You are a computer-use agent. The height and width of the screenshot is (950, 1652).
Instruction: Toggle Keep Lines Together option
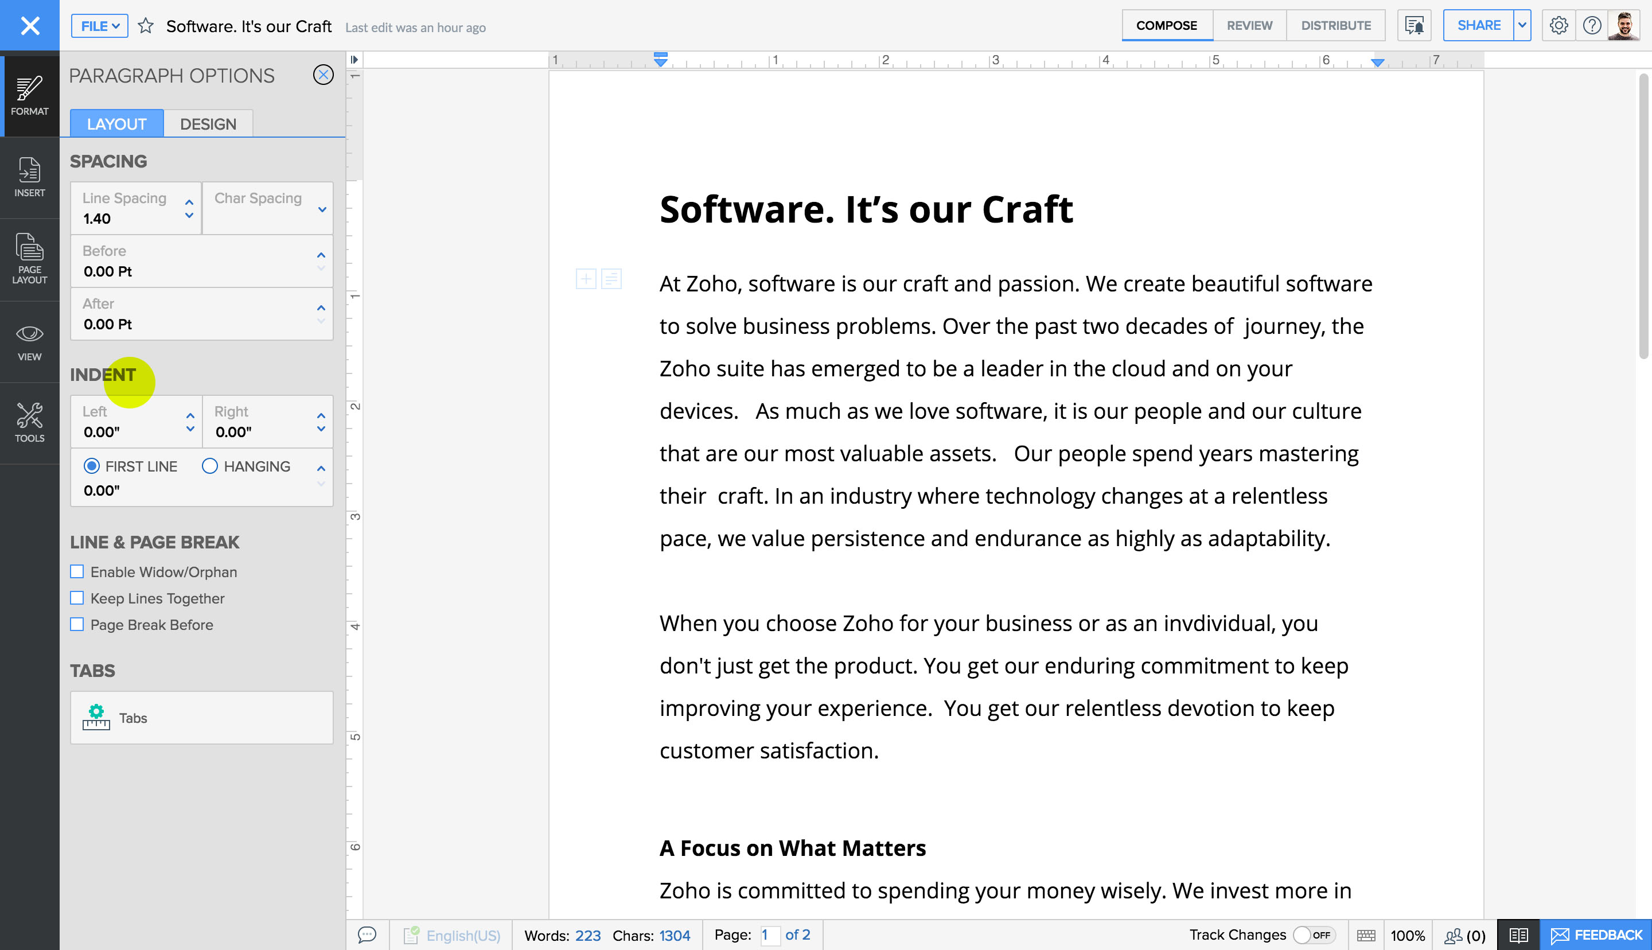pyautogui.click(x=76, y=598)
